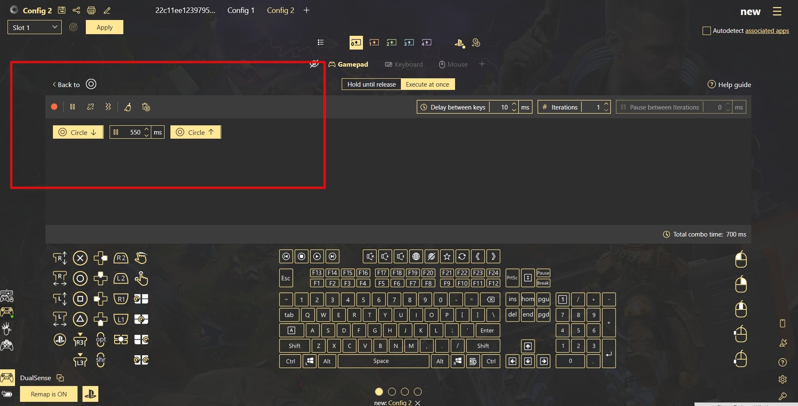The width and height of the screenshot is (798, 406).
Task: Click the trash delete-combo icon
Action: [x=146, y=107]
